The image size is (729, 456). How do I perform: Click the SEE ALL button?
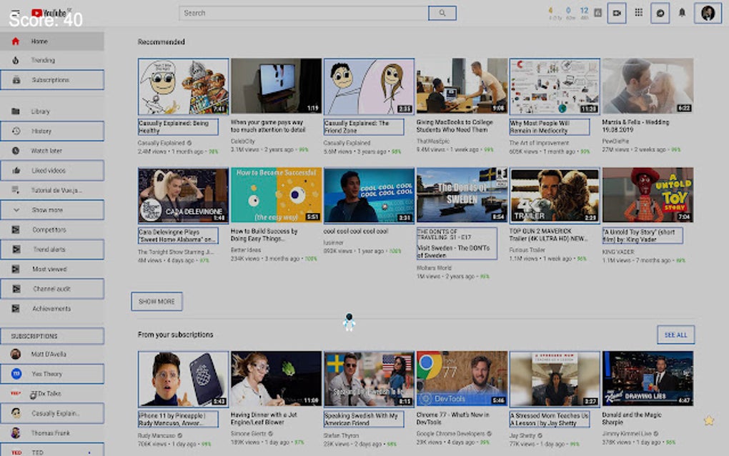(x=675, y=334)
